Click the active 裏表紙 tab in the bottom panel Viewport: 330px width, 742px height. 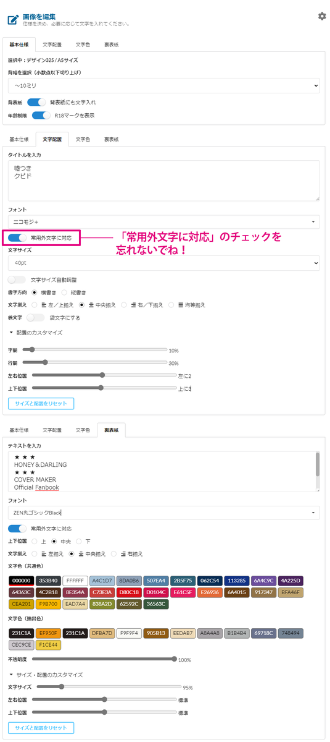(x=112, y=429)
